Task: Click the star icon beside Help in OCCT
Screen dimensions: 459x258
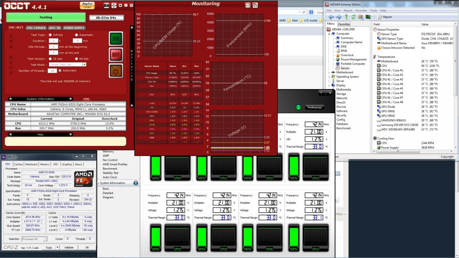Action: [x=10, y=134]
